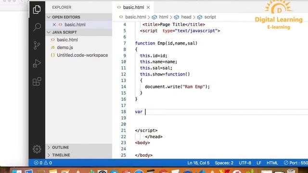308x173 pixels.
Task: Click the document.write("Ram Emp") line
Action: pyautogui.click(x=177, y=86)
